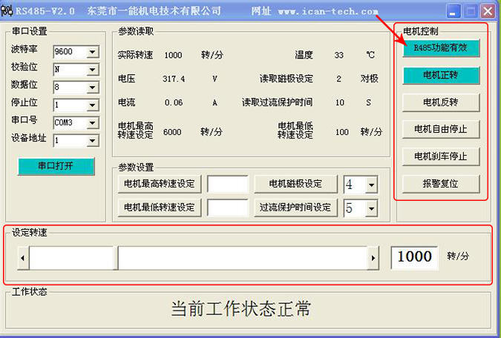The width and height of the screenshot is (501, 338).
Task: Click 电机正转 forward rotation button
Action: click(441, 76)
